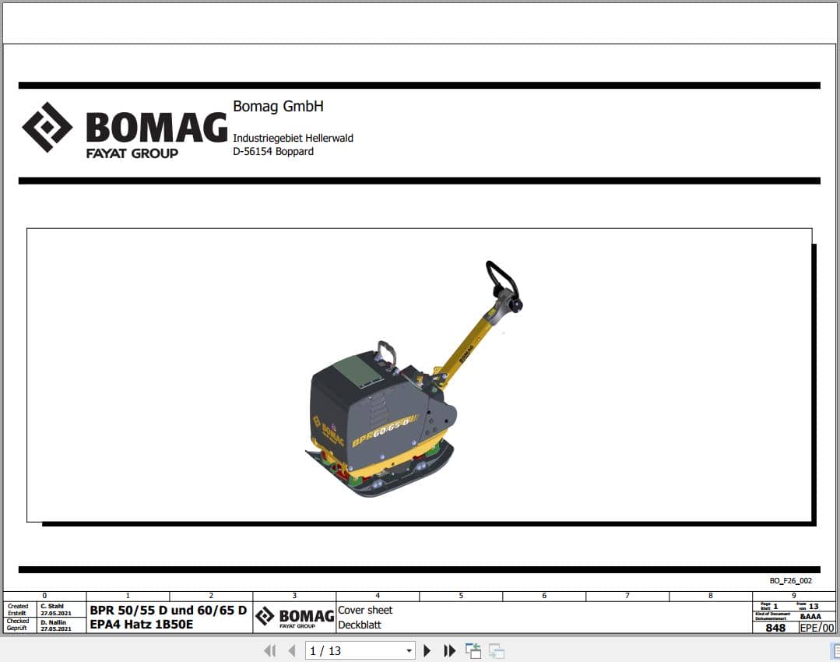The width and height of the screenshot is (840, 662).
Task: Click the previous view navigation icon
Action: pyautogui.click(x=473, y=651)
